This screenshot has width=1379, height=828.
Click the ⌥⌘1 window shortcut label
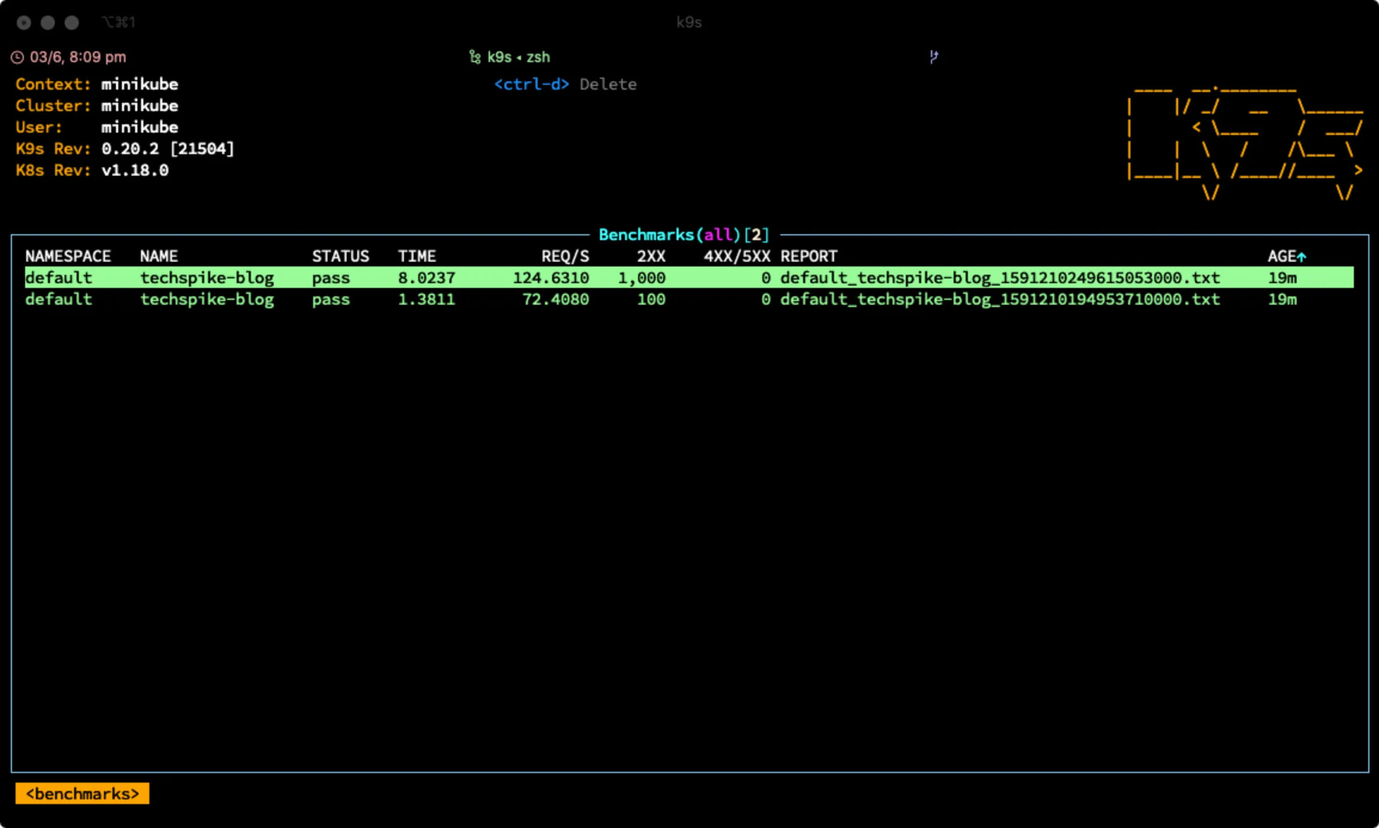(x=118, y=22)
